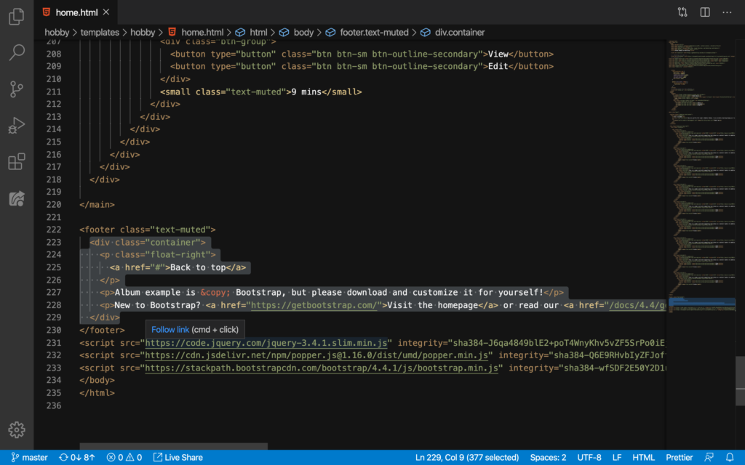745x465 pixels.
Task: Click "Visit the homepage" text on line 228
Action: point(432,305)
